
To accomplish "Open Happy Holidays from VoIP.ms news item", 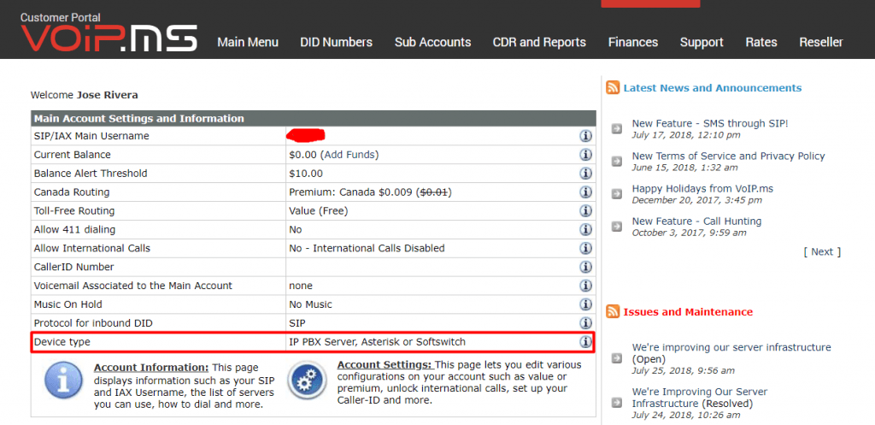I will pyautogui.click(x=702, y=189).
